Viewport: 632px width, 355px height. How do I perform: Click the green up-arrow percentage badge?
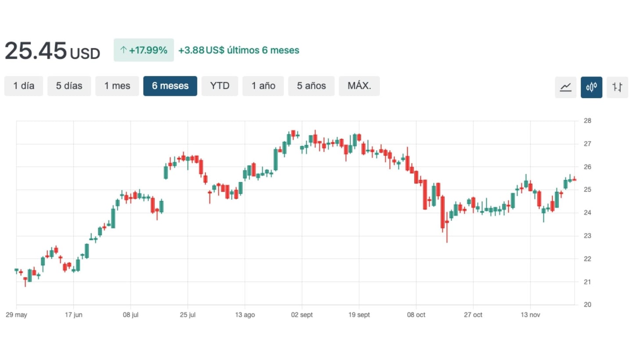point(144,50)
